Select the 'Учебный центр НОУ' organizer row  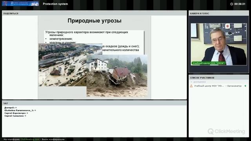(x=218, y=86)
